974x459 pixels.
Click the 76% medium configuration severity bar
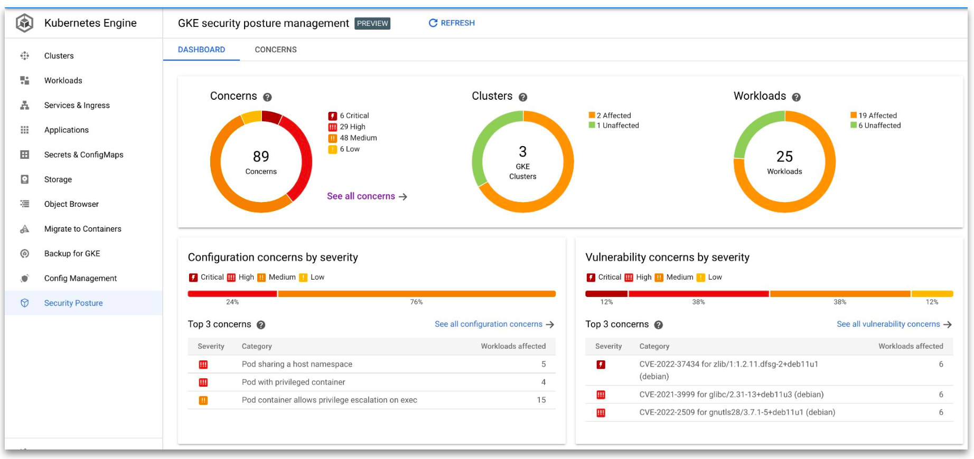point(417,294)
